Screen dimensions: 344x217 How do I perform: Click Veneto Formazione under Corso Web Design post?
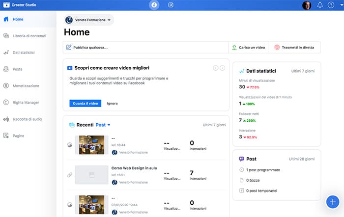click(133, 182)
